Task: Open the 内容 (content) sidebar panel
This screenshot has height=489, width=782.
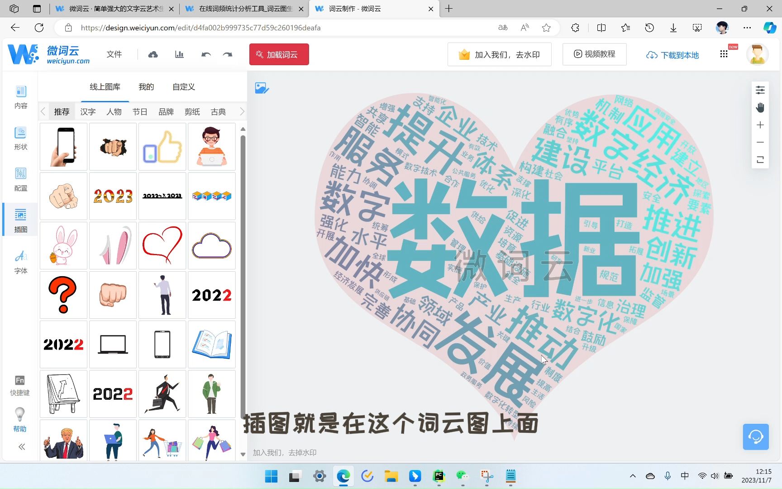Action: click(21, 97)
